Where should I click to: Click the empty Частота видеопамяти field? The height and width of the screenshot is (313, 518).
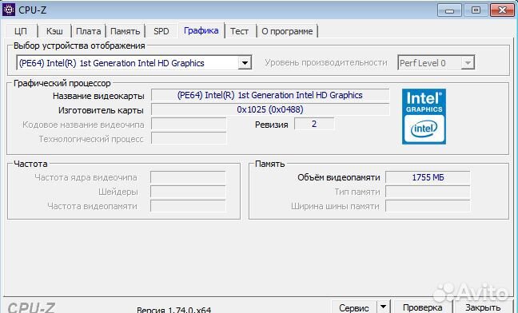188,206
